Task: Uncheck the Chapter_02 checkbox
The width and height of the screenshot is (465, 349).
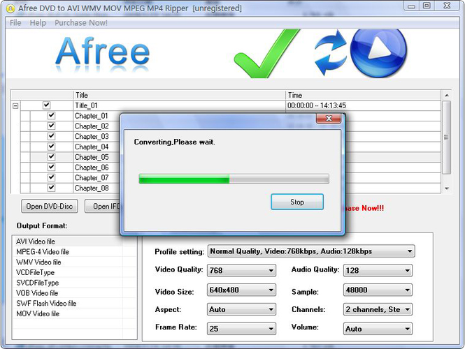Action: pos(51,126)
